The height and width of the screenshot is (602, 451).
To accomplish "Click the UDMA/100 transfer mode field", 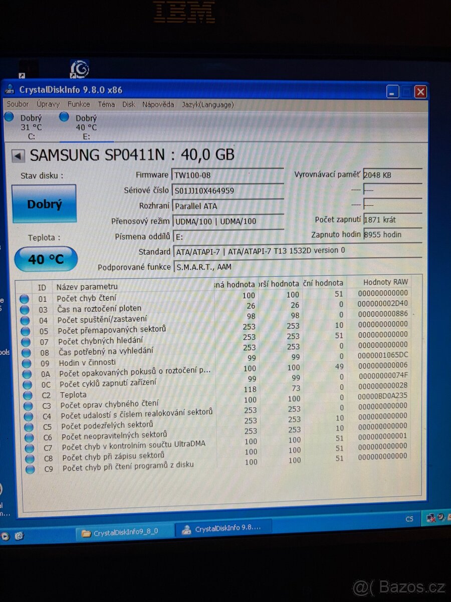I will click(x=228, y=221).
